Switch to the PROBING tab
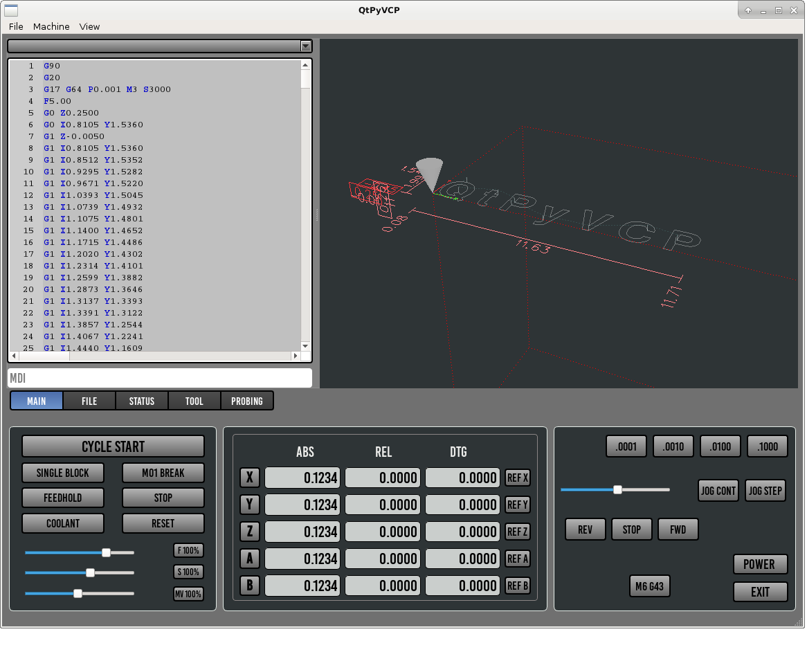Screen dimensions: 807x661 (x=246, y=401)
